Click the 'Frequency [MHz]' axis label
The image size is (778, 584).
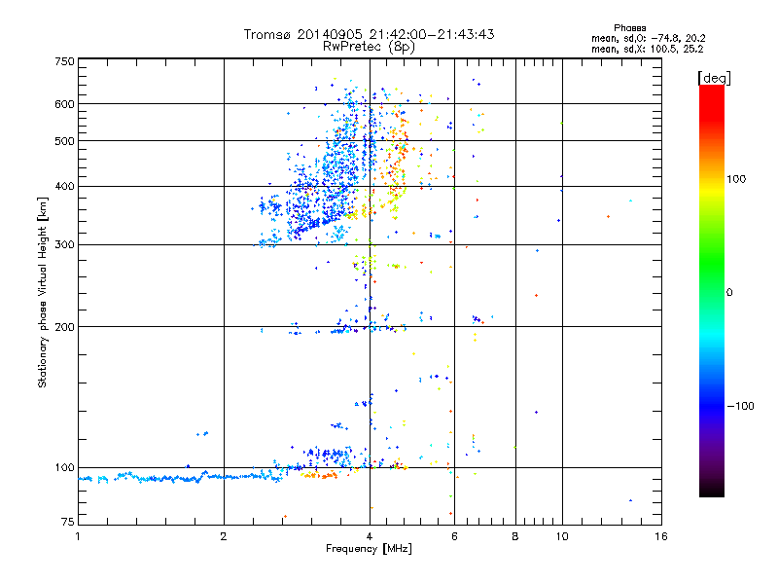point(369,549)
